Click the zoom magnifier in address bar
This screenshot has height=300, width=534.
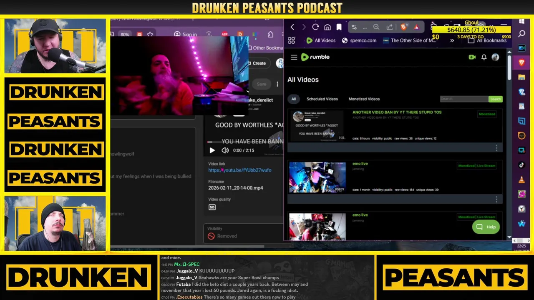[376, 27]
